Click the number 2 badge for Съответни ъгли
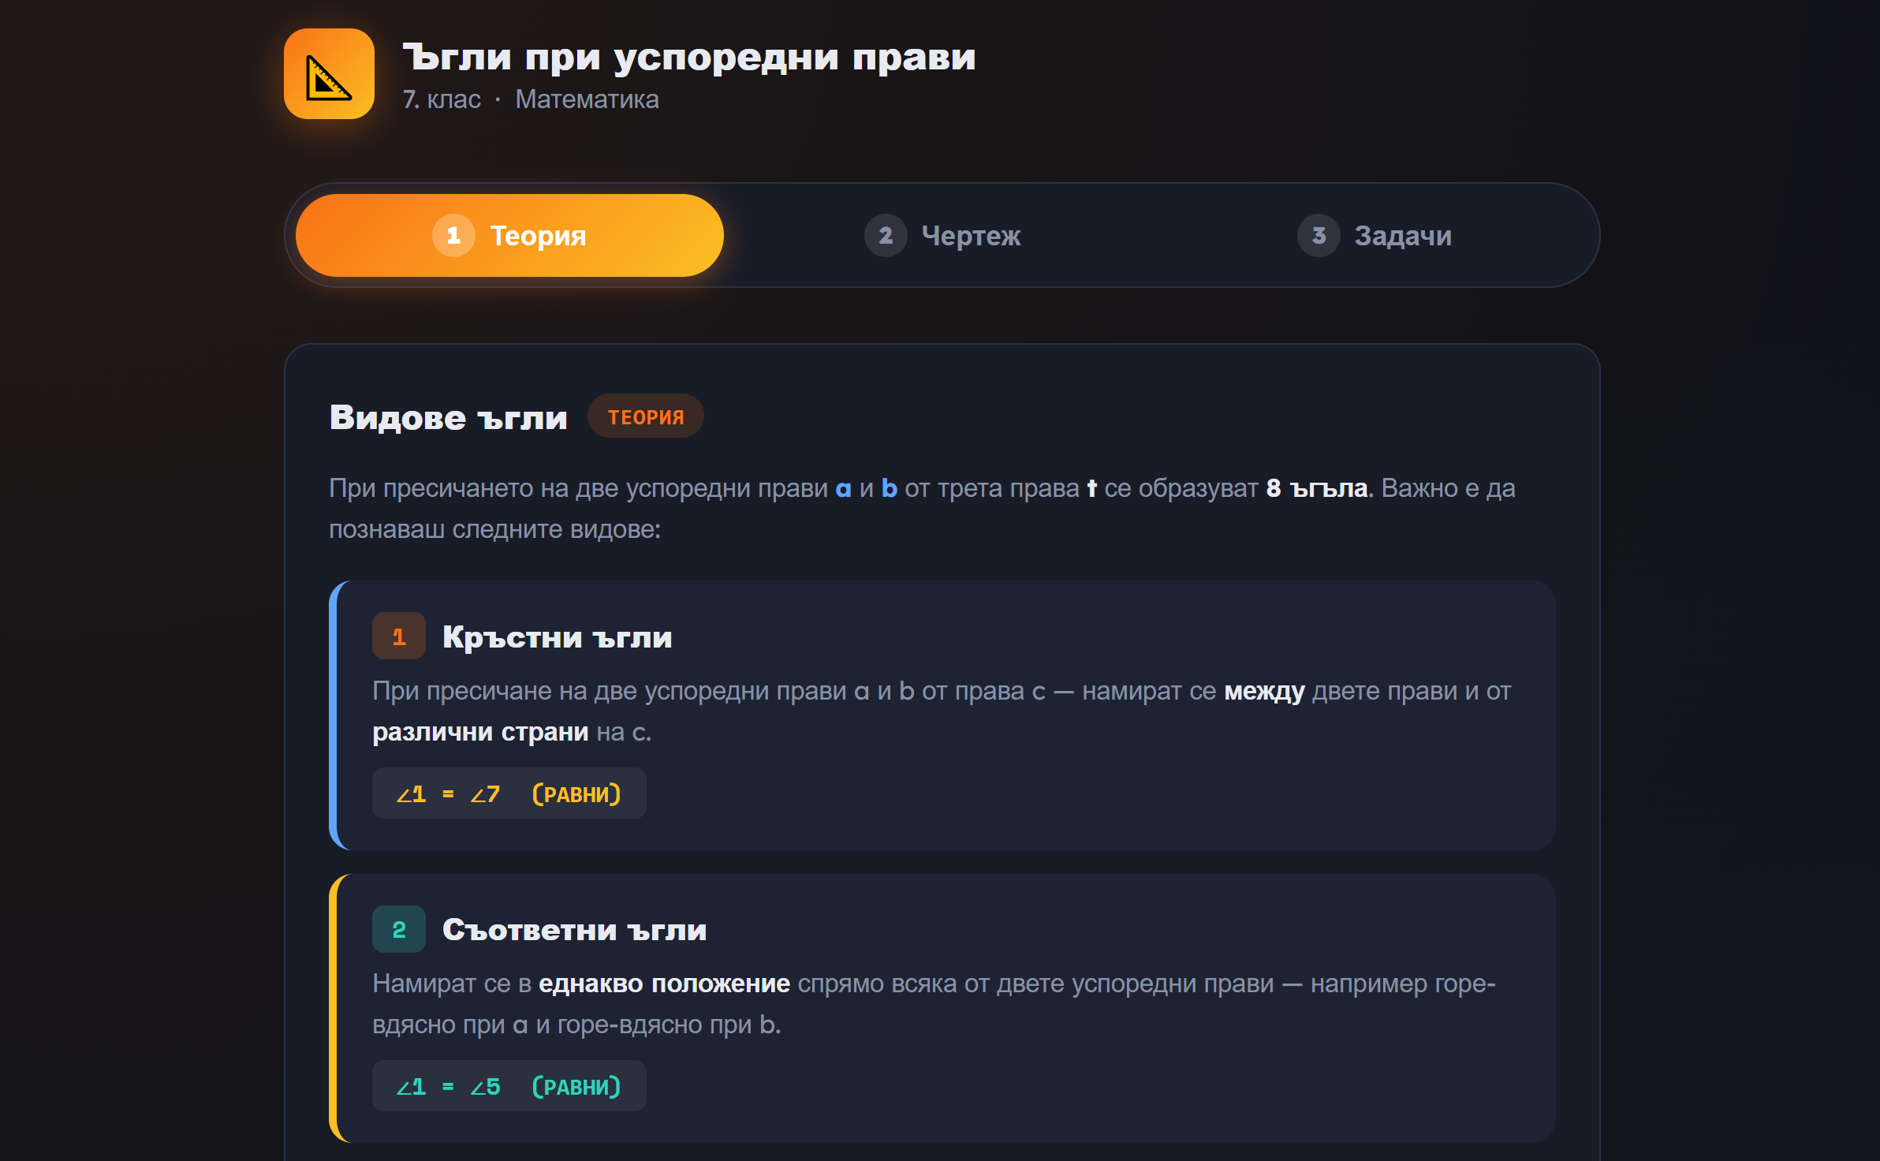The width and height of the screenshot is (1880, 1161). (399, 929)
